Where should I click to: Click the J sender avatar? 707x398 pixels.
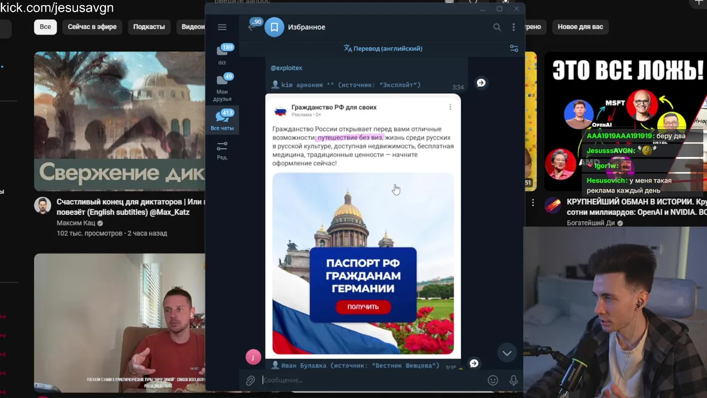point(253,357)
